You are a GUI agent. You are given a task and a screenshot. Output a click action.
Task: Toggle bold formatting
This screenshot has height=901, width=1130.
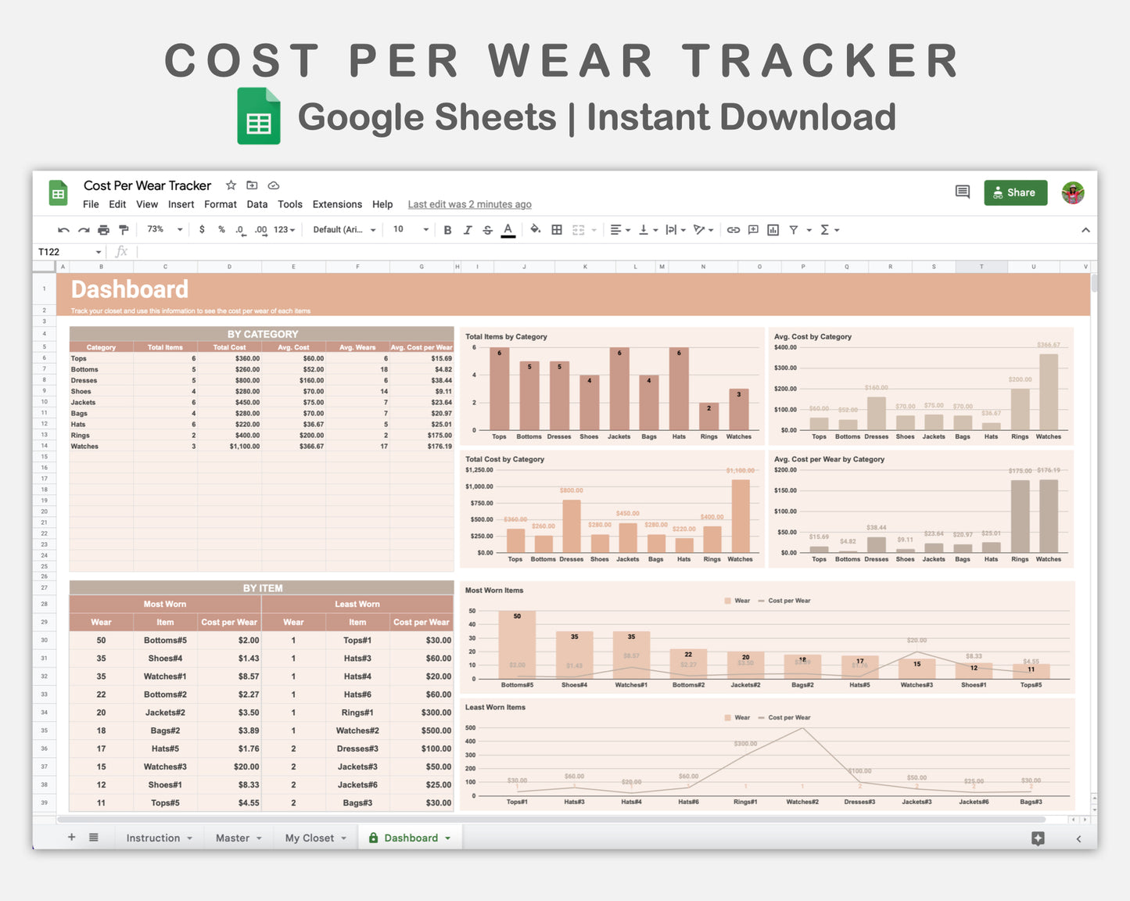447,229
